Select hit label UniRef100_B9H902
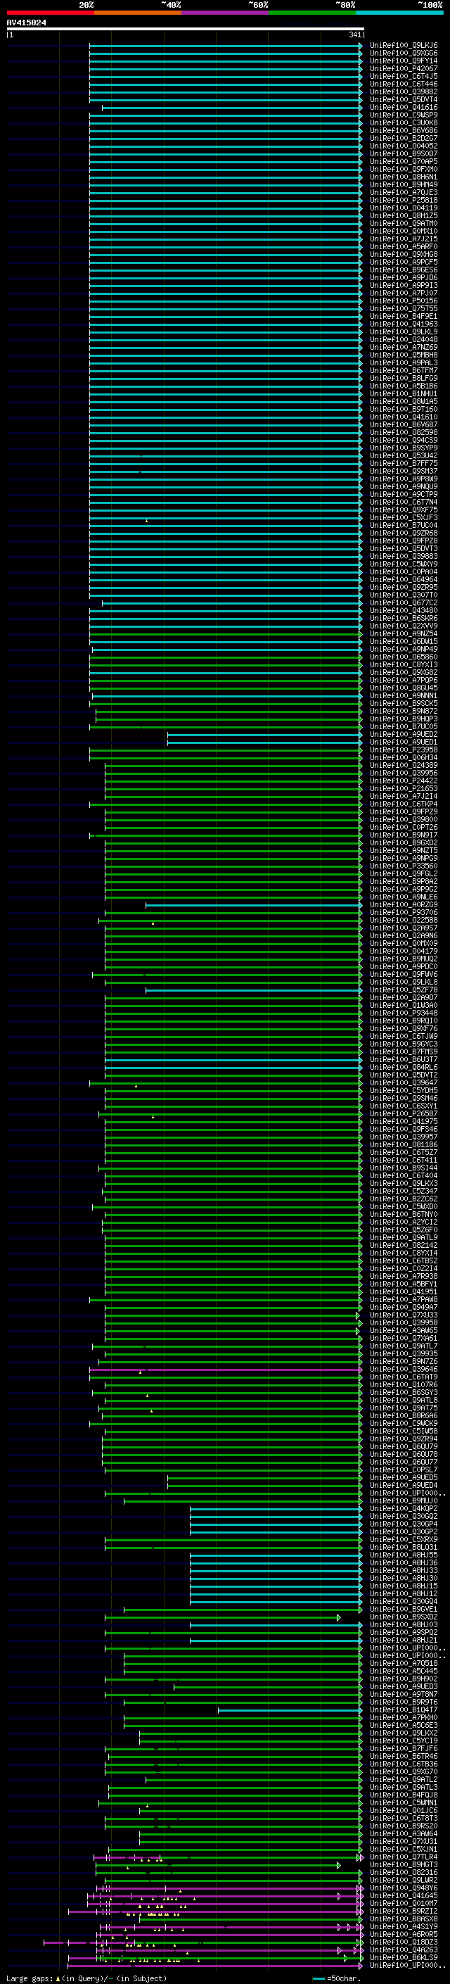Image resolution: width=450 pixels, height=1984 pixels. coord(404,1679)
